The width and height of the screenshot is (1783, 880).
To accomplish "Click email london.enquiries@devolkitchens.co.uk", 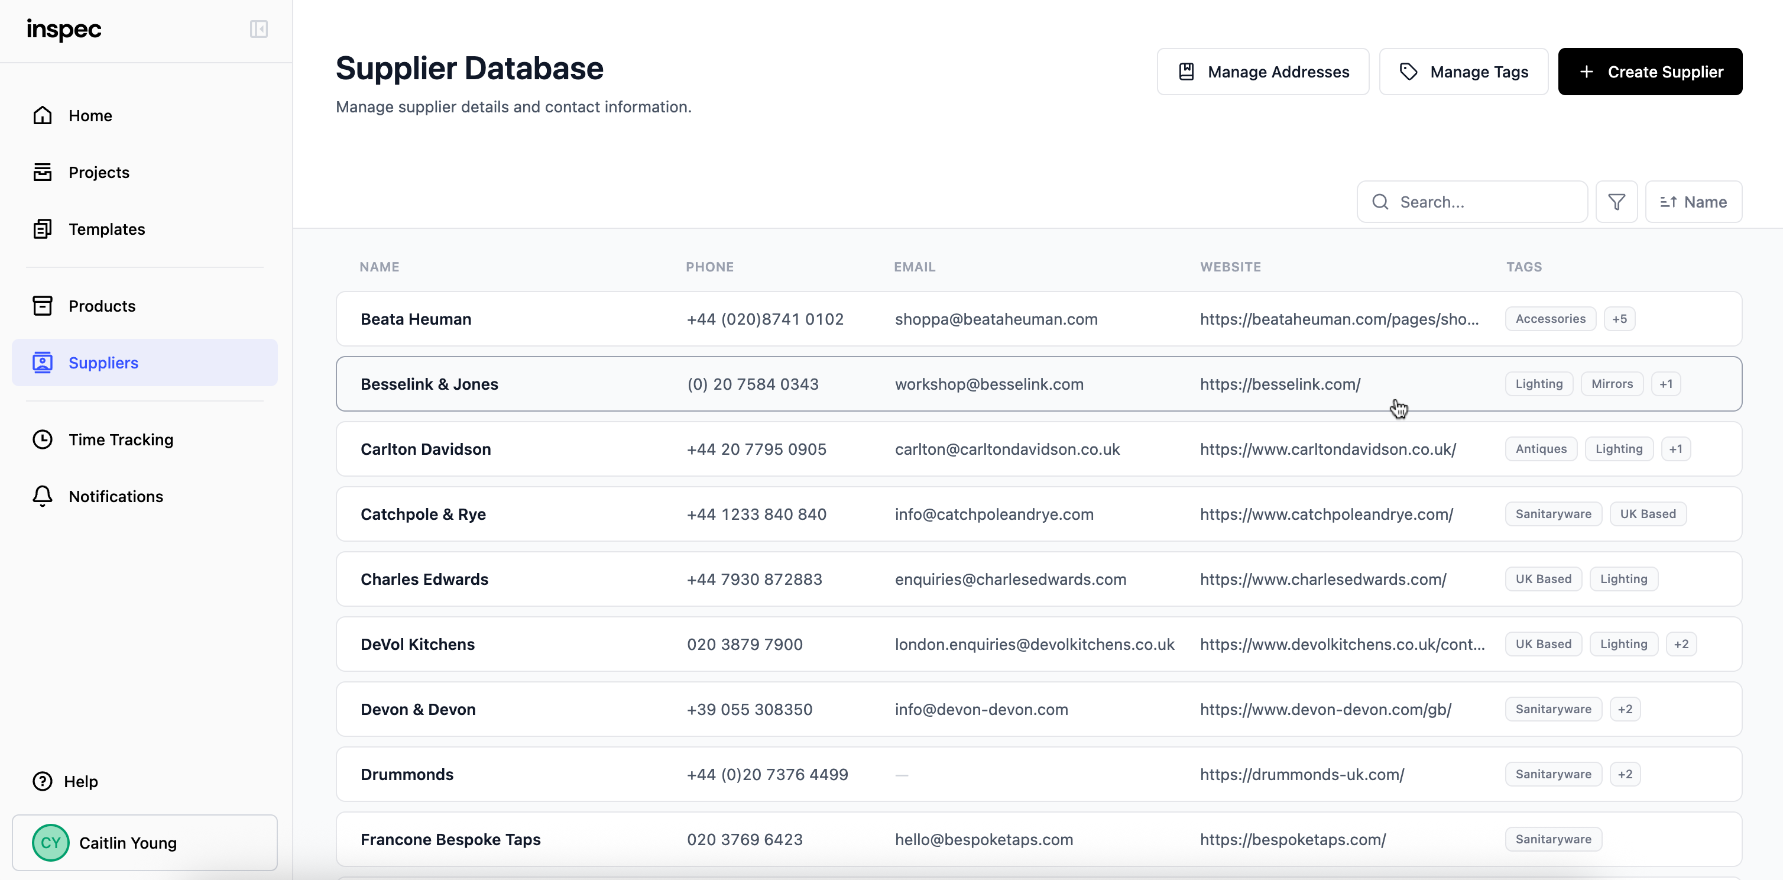I will [1034, 645].
